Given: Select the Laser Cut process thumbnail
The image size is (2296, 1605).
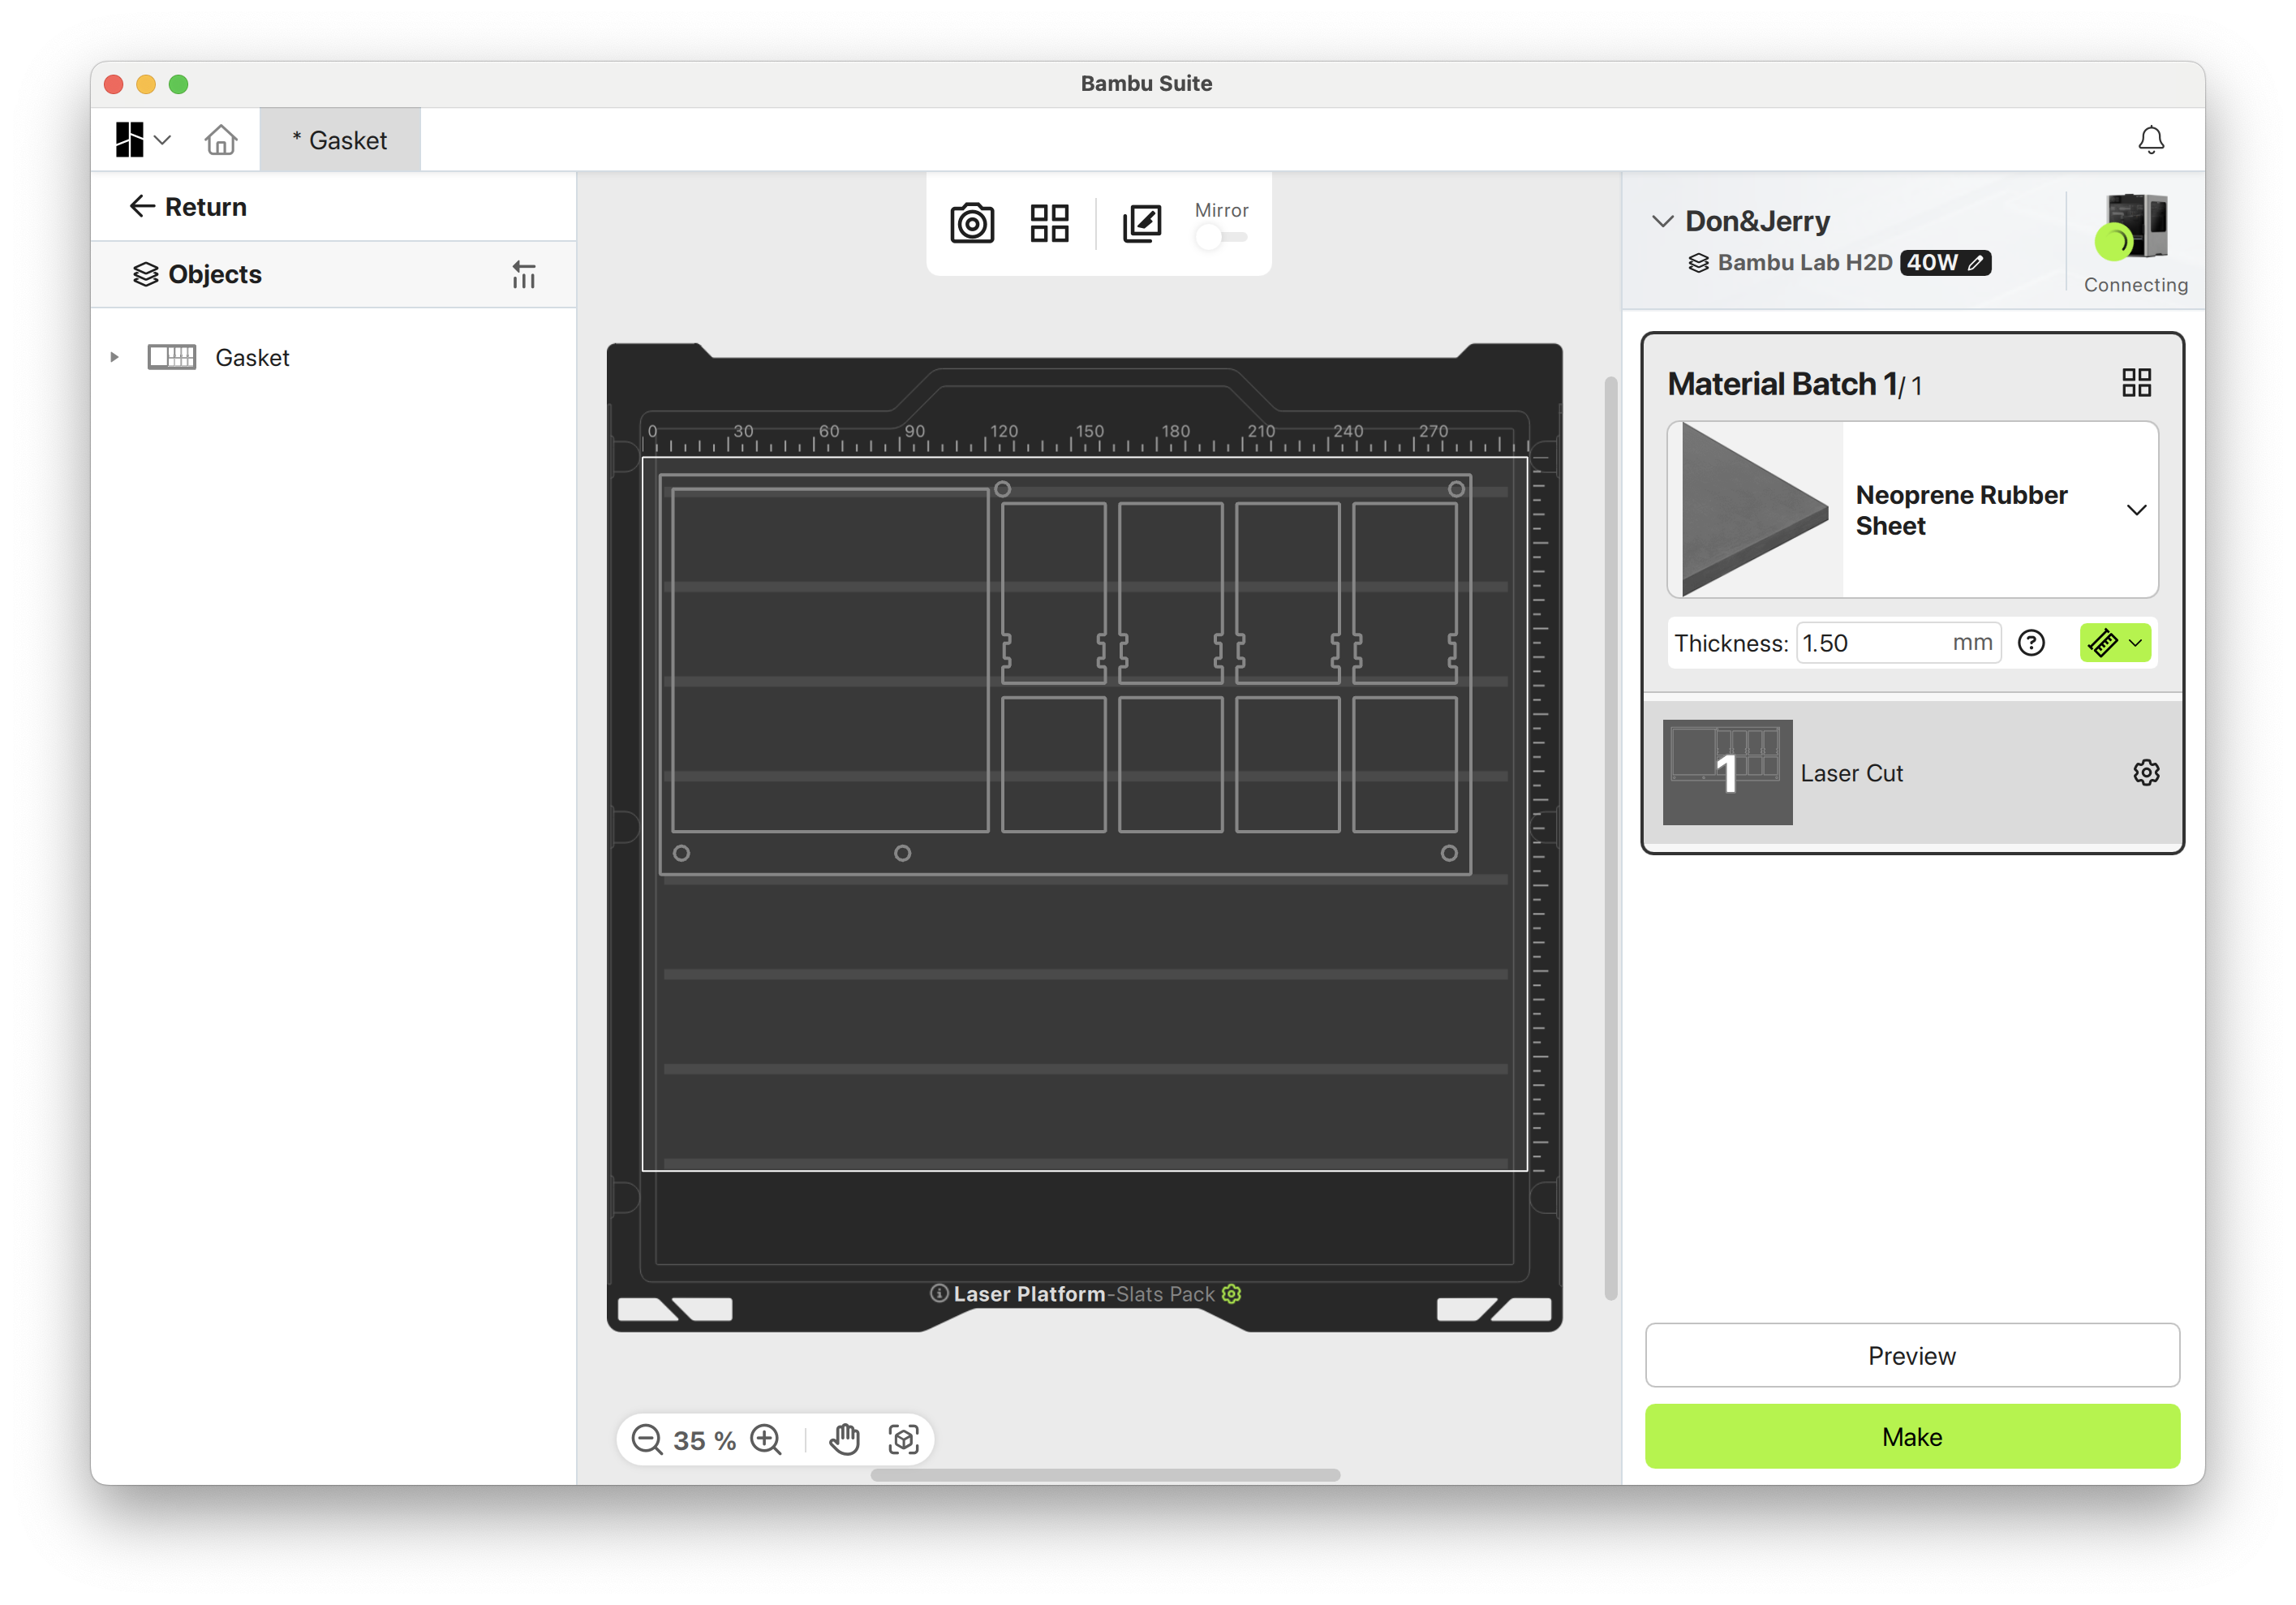Looking at the screenshot, I should (1727, 772).
